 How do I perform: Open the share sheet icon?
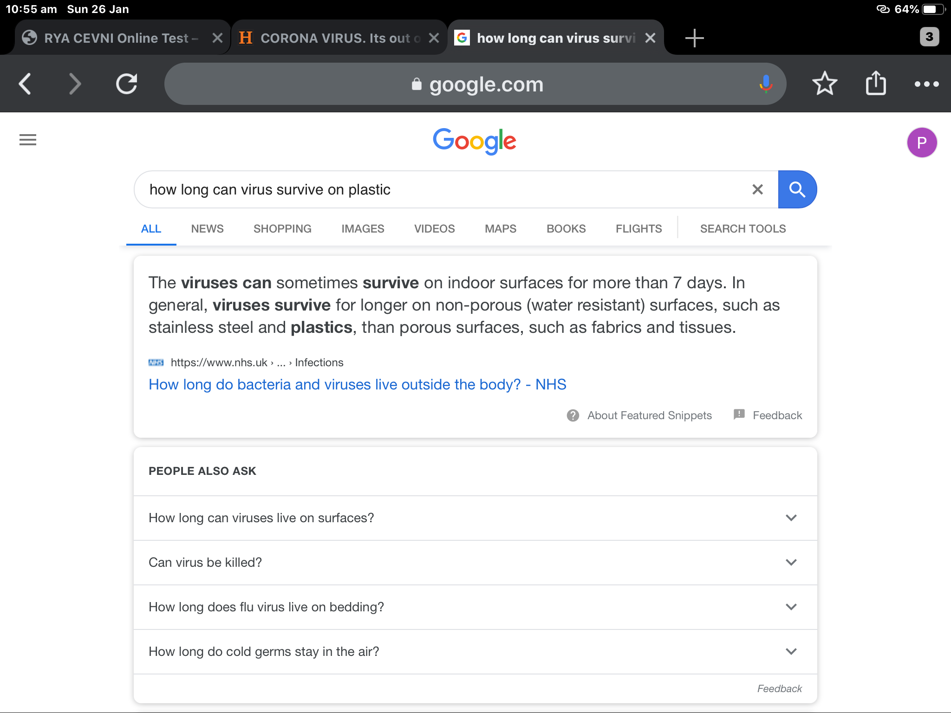point(876,84)
